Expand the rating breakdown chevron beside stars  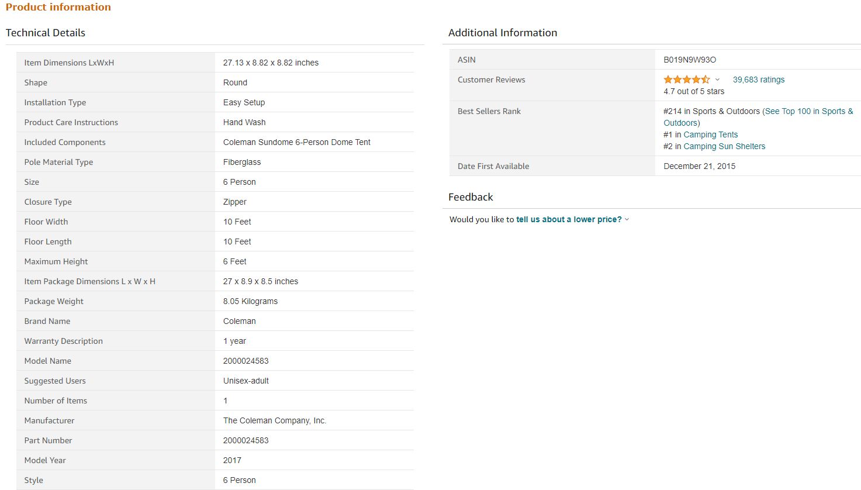click(x=718, y=80)
